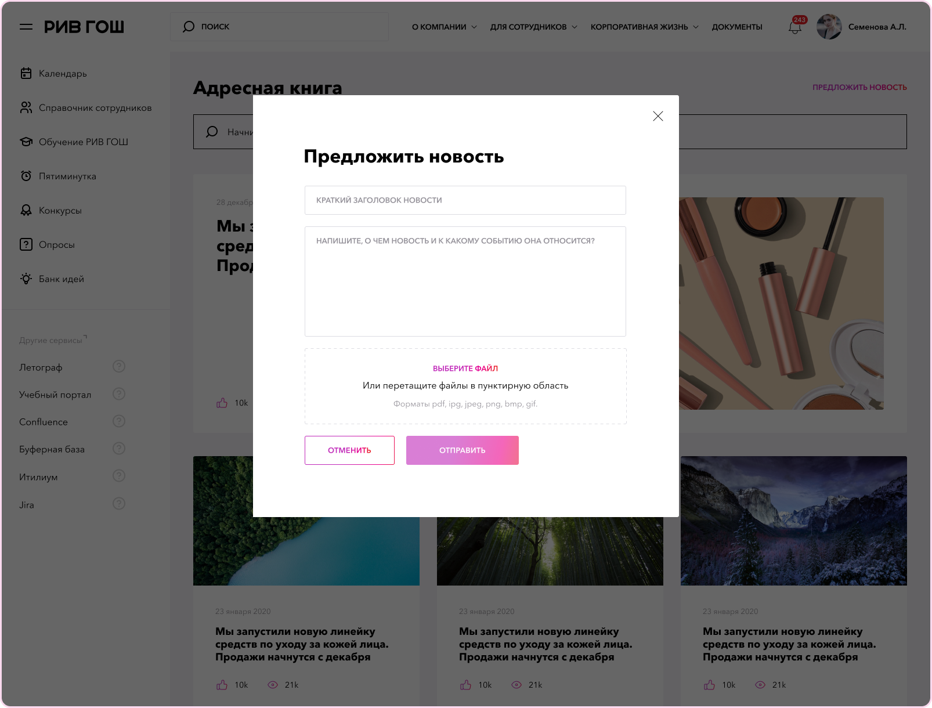Open right bottom card news headline
Image resolution: width=932 pixels, height=708 pixels.
coord(789,644)
